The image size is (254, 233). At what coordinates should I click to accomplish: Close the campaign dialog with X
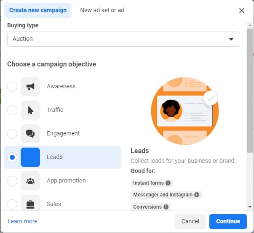tap(242, 11)
